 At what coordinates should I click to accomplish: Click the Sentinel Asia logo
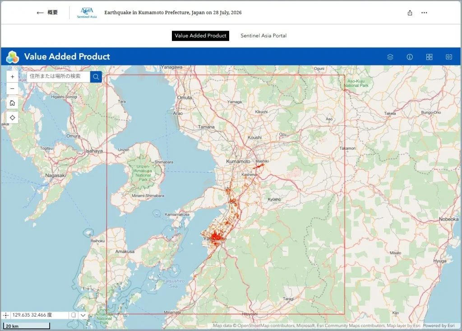point(87,13)
